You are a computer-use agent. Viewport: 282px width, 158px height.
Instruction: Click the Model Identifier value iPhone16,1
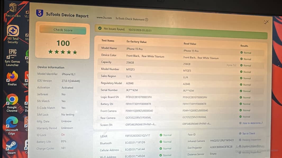(69, 74)
